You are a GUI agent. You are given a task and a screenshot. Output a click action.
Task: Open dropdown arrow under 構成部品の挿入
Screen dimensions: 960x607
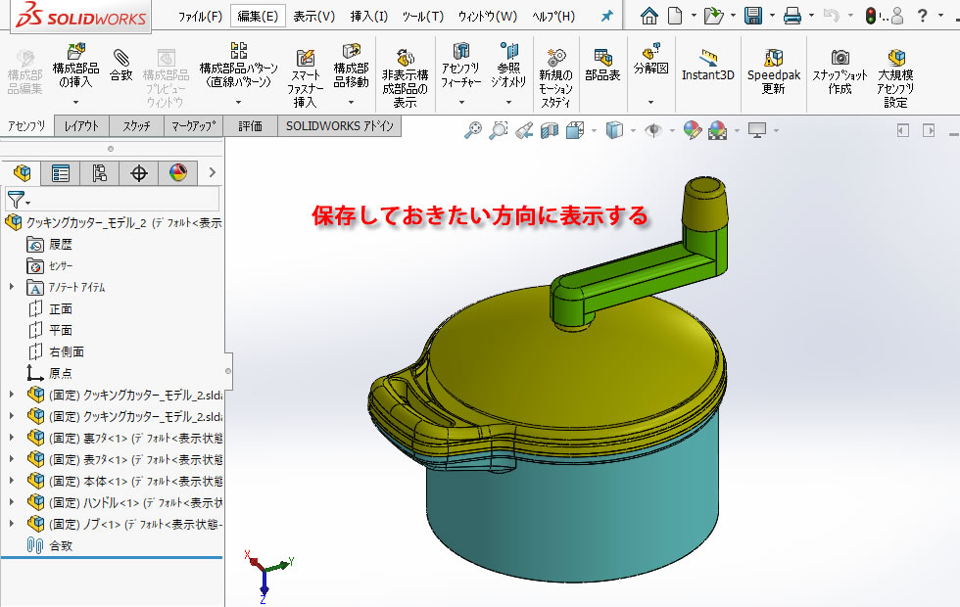point(76,102)
